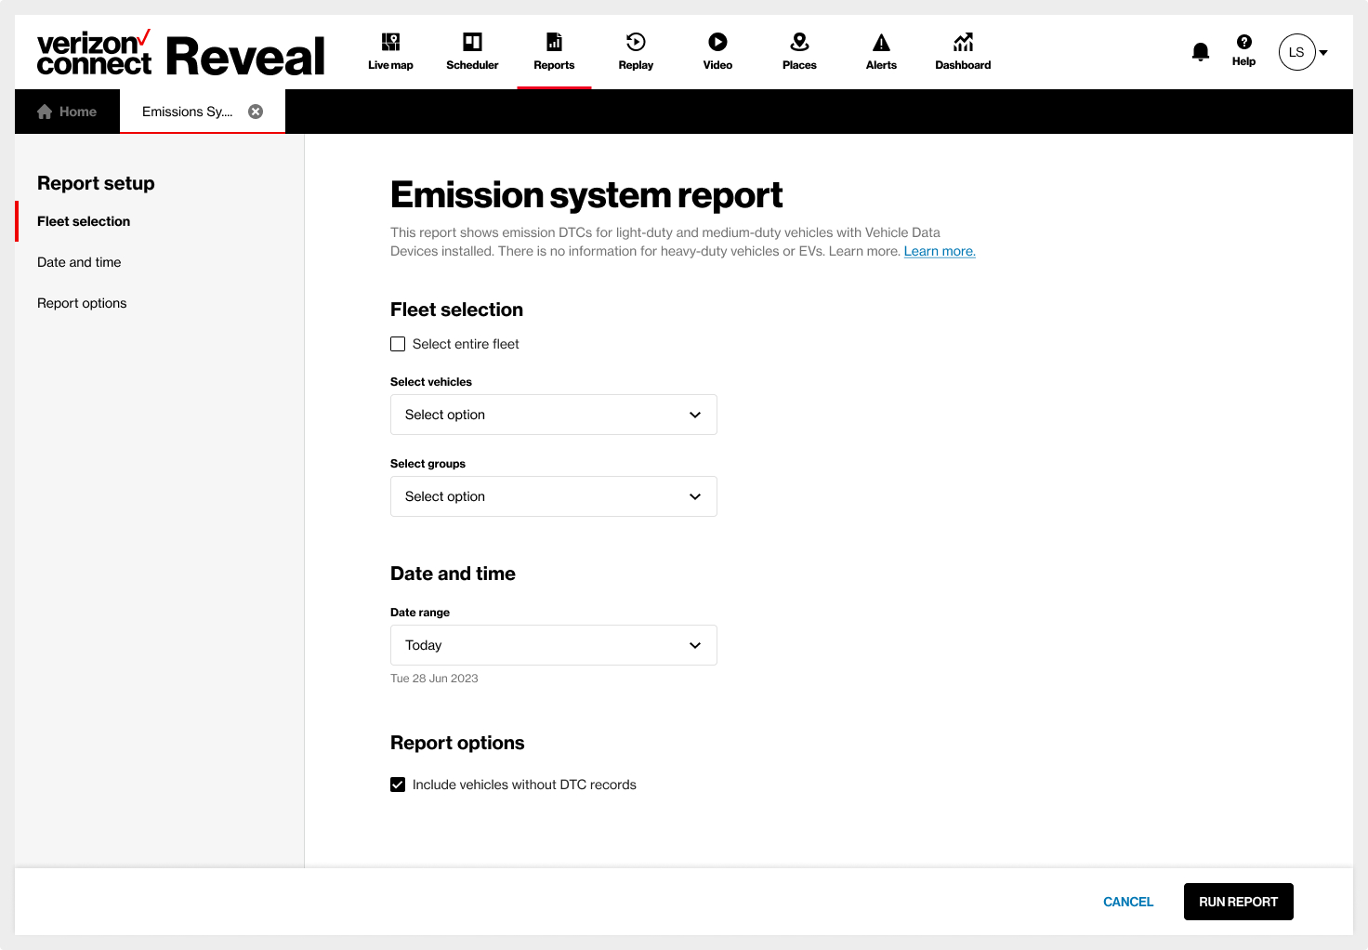The height and width of the screenshot is (950, 1368).
Task: Select Date and time in Report setup
Action: pos(79,262)
